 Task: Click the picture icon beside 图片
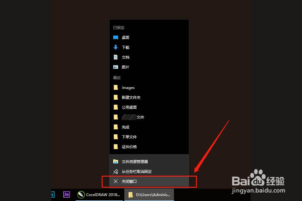tap(116, 67)
